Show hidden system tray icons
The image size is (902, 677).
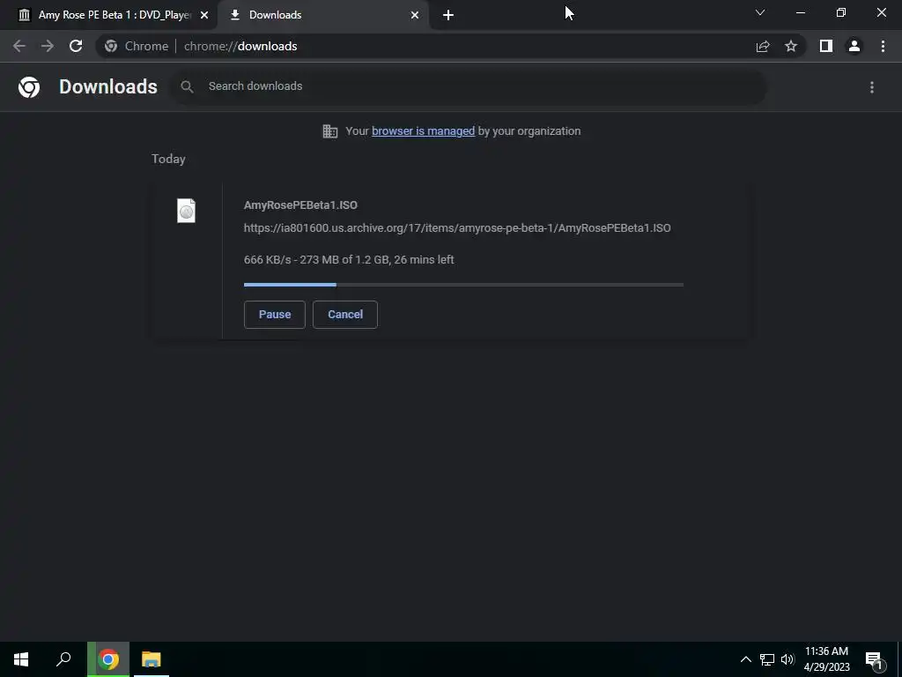745,659
